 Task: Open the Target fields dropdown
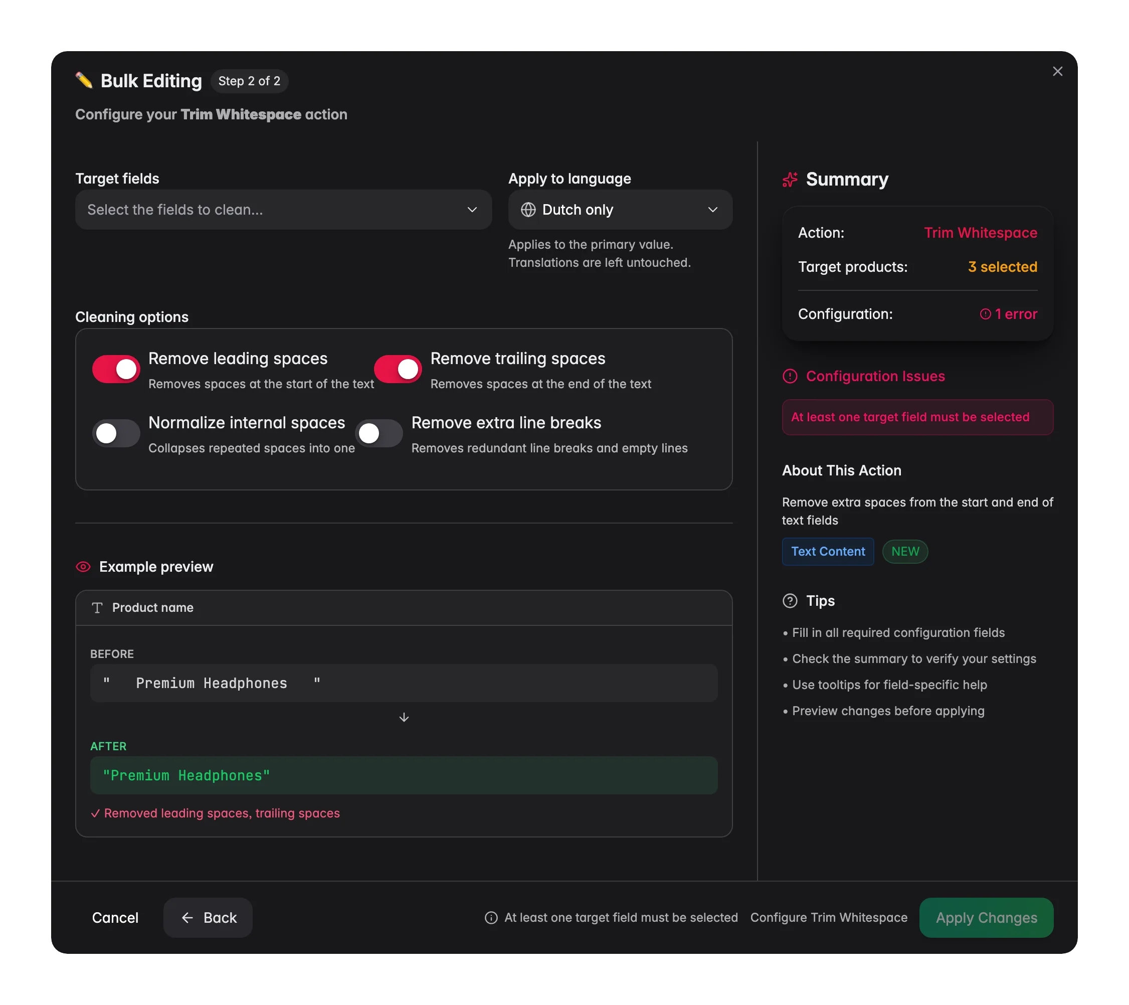pyautogui.click(x=283, y=210)
